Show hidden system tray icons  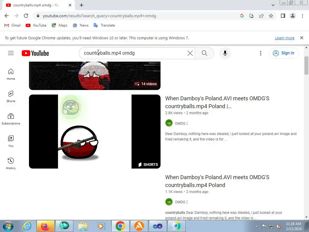(x=256, y=226)
